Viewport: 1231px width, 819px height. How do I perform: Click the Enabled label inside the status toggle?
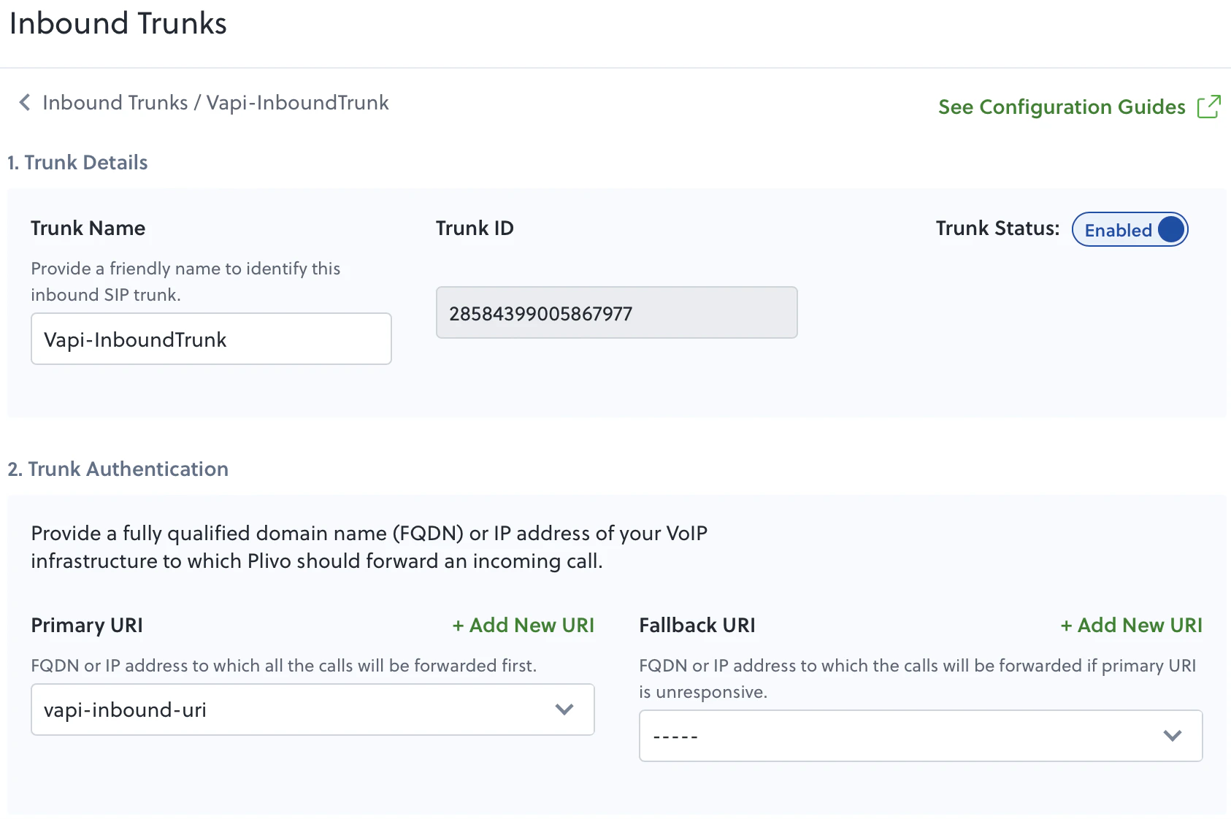1117,230
